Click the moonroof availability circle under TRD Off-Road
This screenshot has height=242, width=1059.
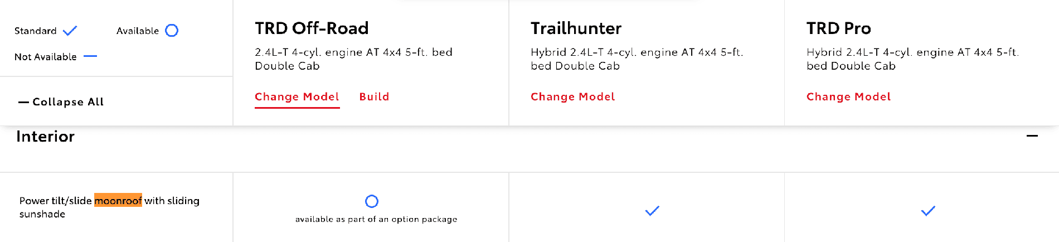coord(372,201)
